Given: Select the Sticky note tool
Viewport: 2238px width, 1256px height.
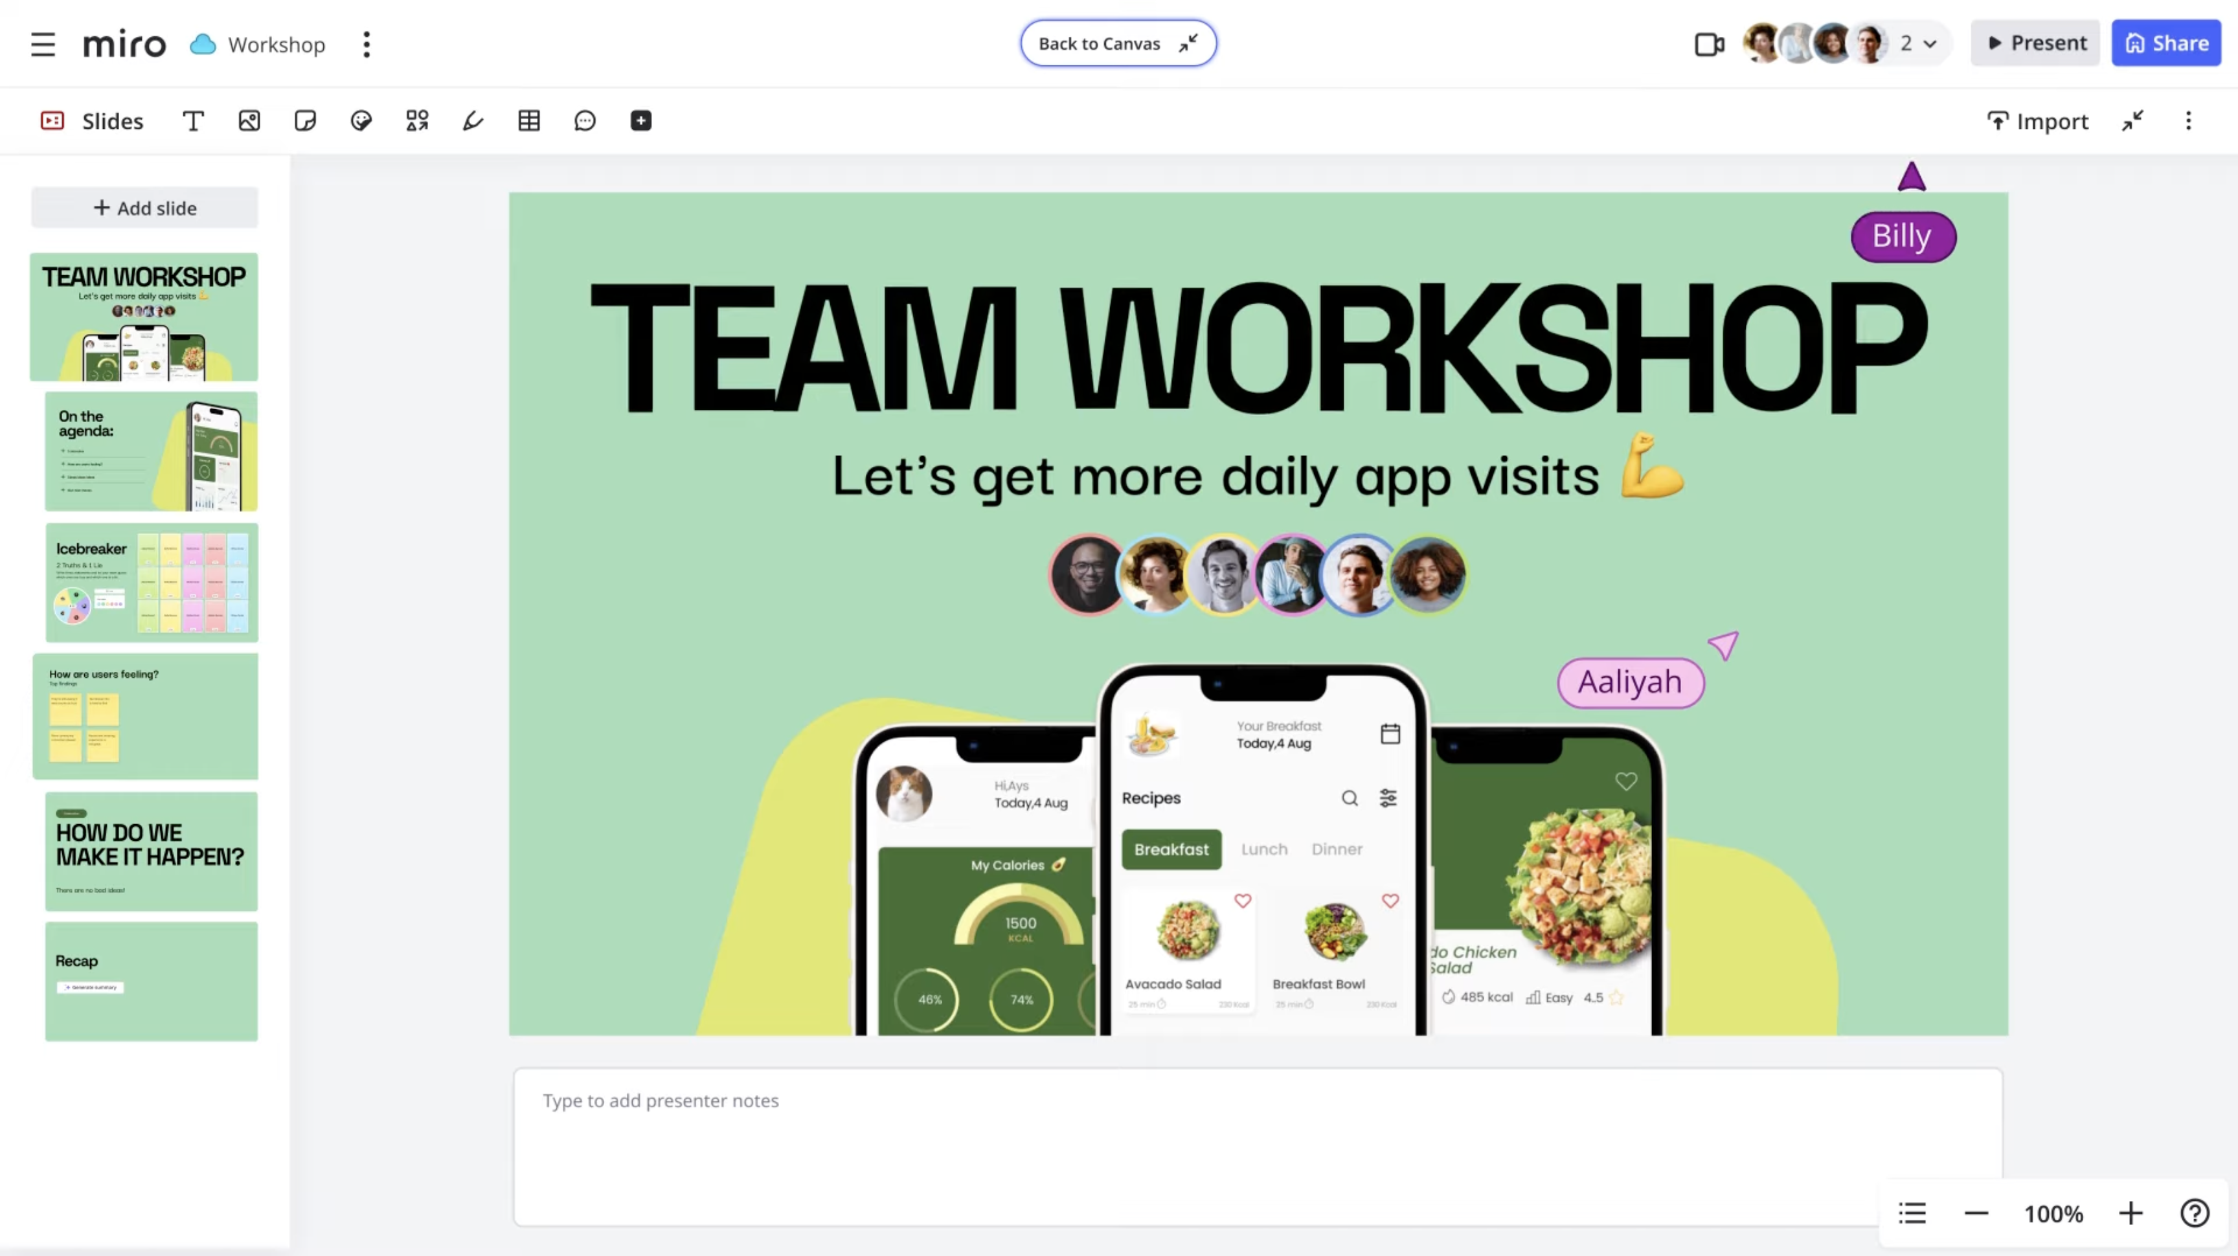Looking at the screenshot, I should pos(305,120).
